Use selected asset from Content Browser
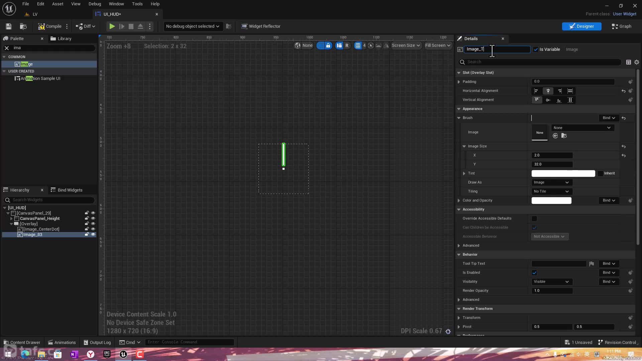 [x=555, y=136]
